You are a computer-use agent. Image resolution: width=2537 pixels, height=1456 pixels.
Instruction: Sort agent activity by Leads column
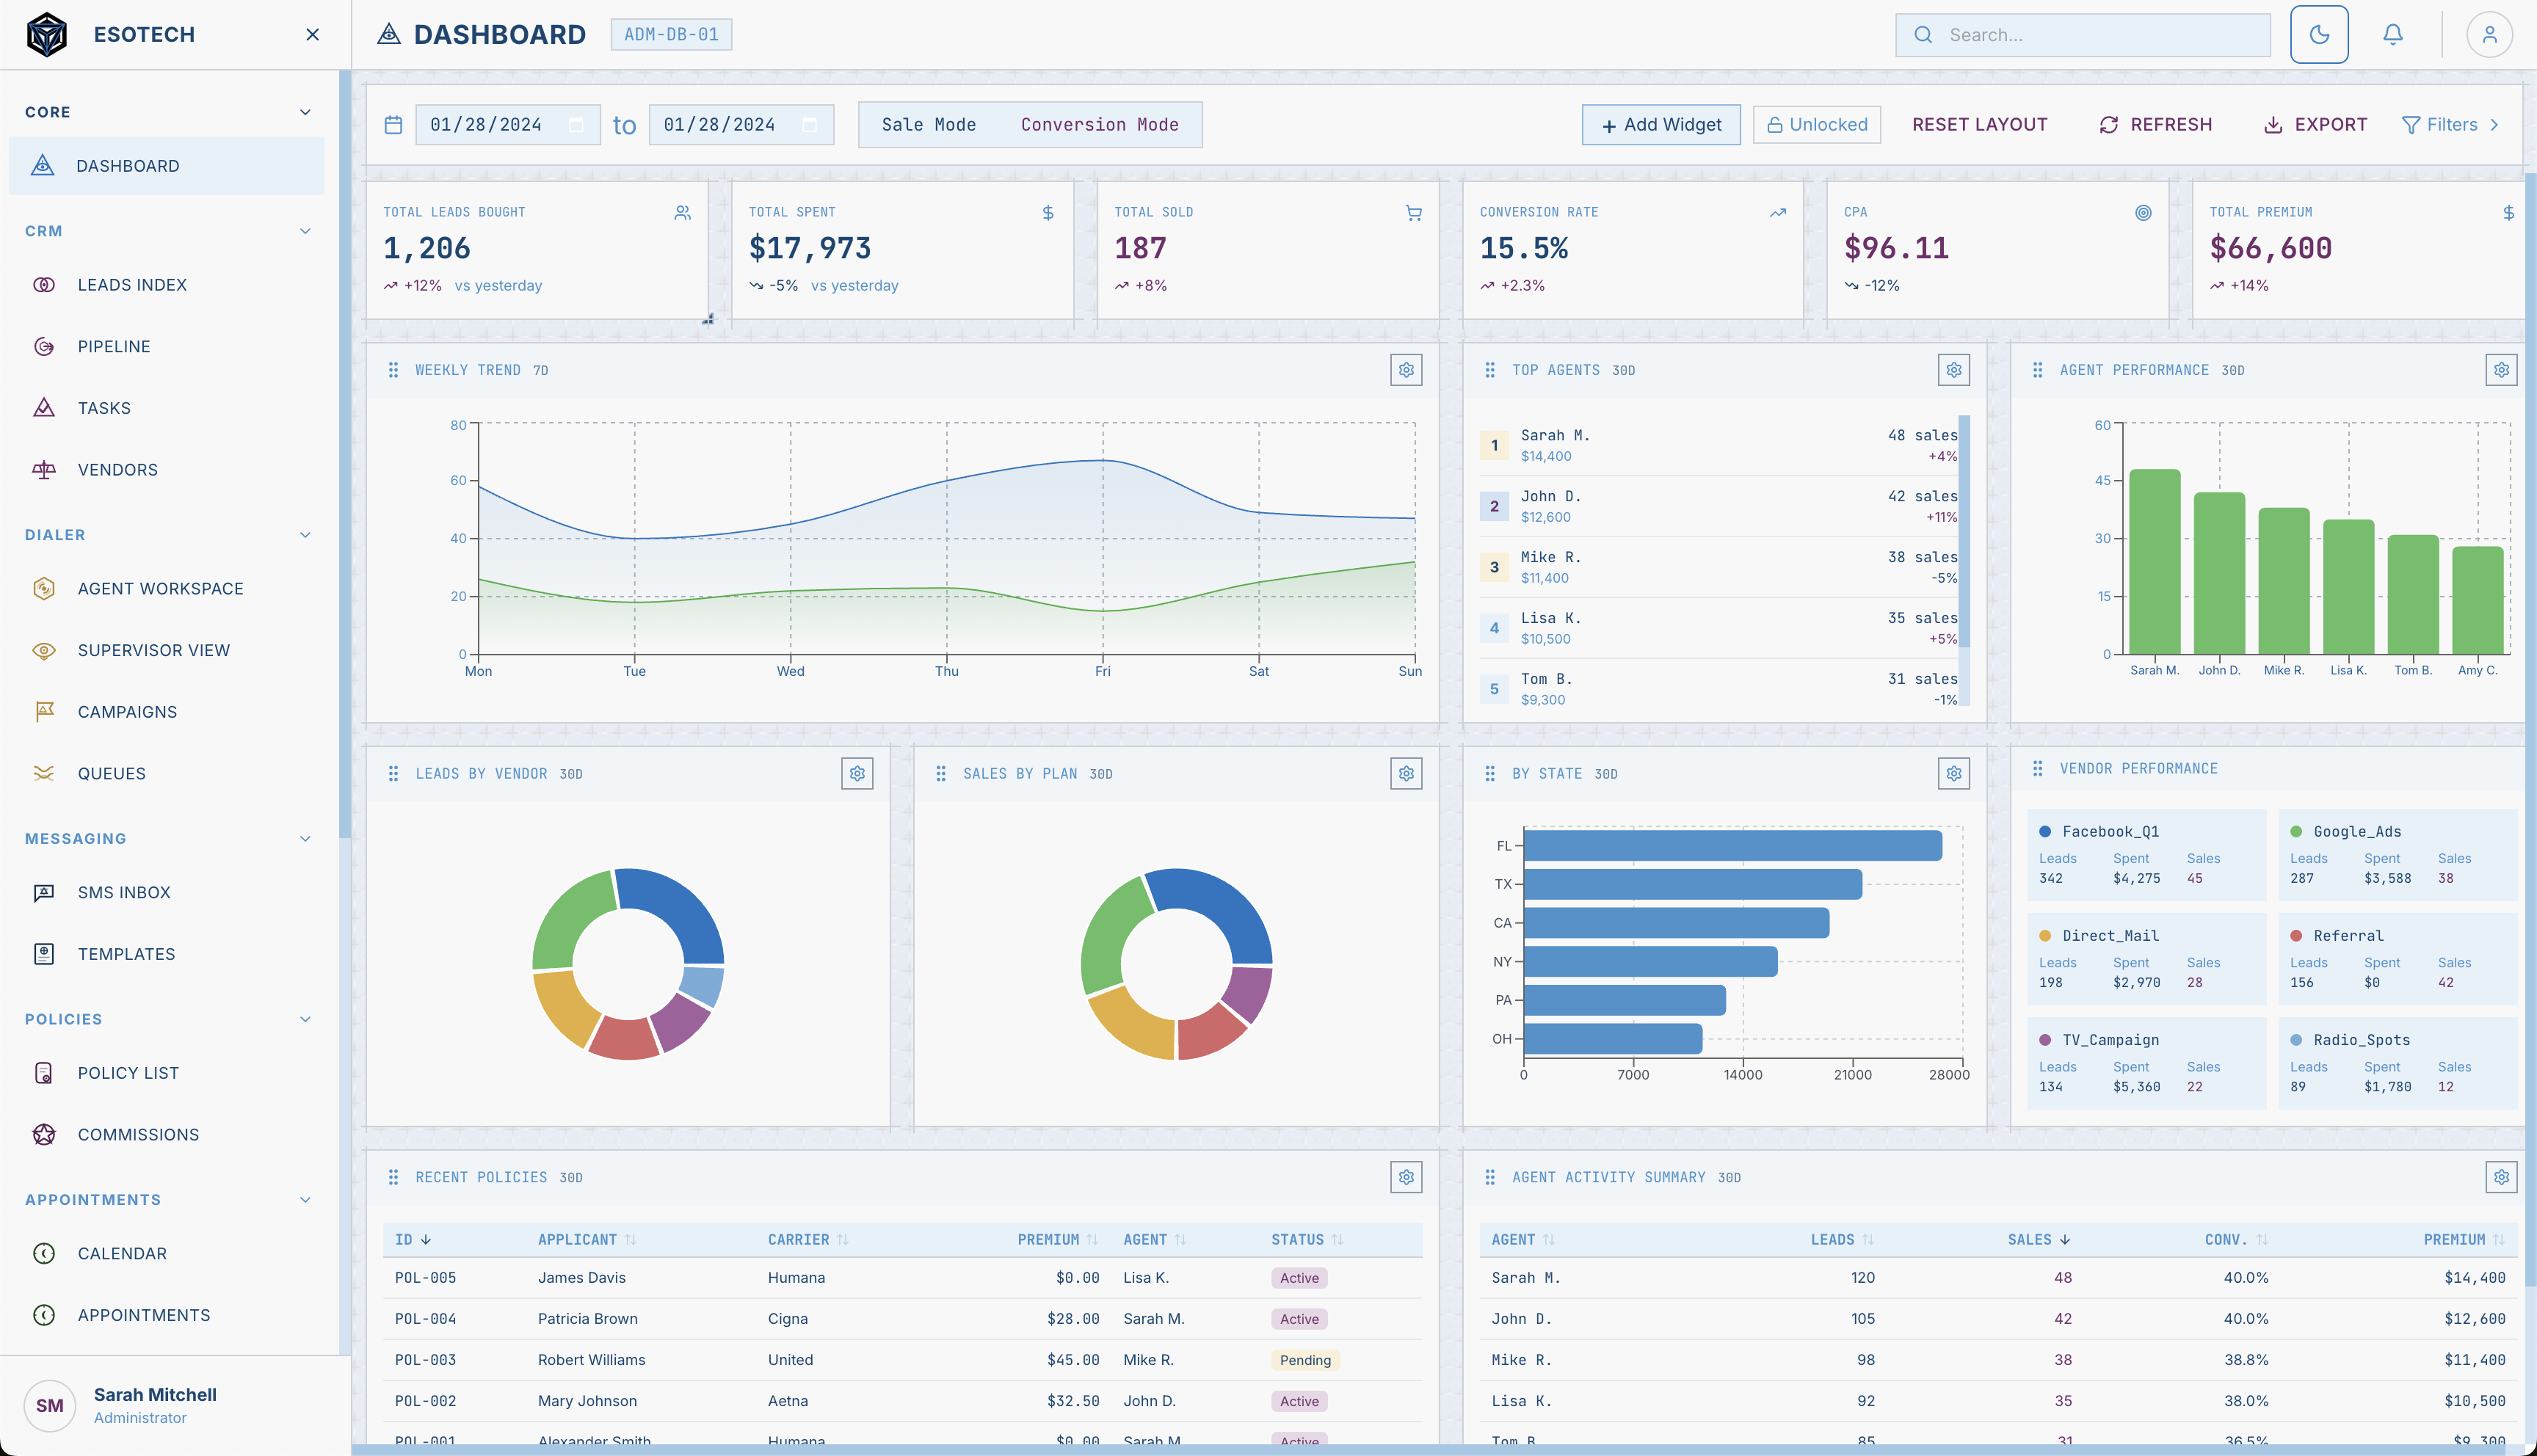[x=1842, y=1240]
